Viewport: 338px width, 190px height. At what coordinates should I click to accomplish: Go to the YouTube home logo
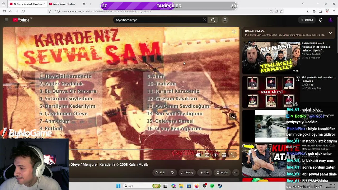pyautogui.click(x=21, y=20)
